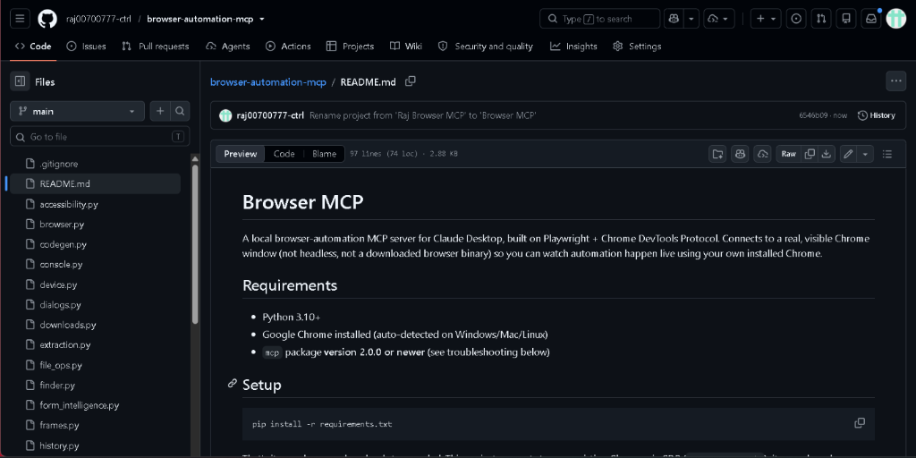This screenshot has width=916, height=458.
Task: Open more file actions ellipsis menu
Action: click(896, 81)
